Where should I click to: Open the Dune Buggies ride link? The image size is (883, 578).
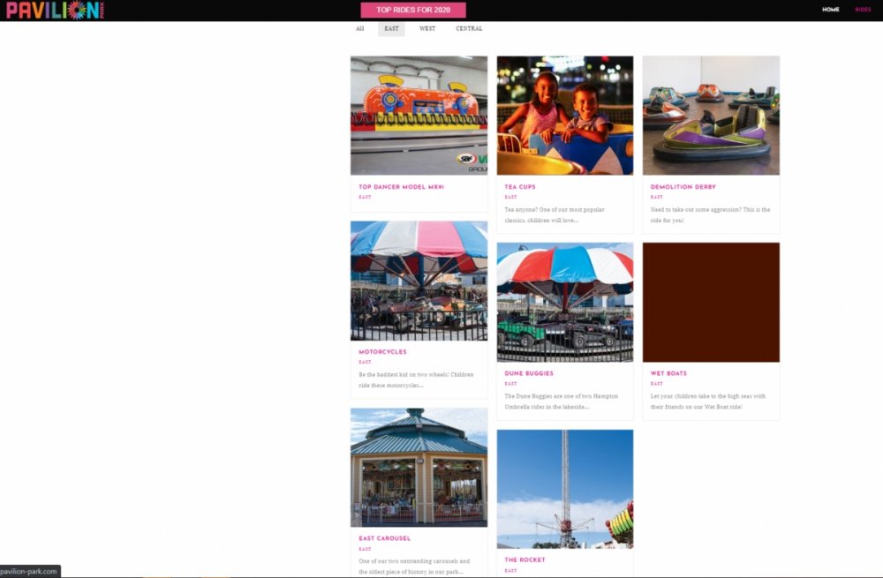pyautogui.click(x=531, y=373)
